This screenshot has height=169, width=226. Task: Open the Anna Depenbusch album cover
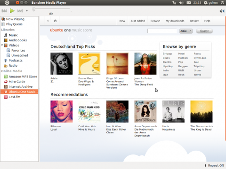tap(145, 111)
